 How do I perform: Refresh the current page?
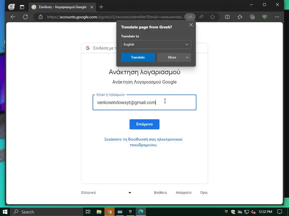coord(25,17)
